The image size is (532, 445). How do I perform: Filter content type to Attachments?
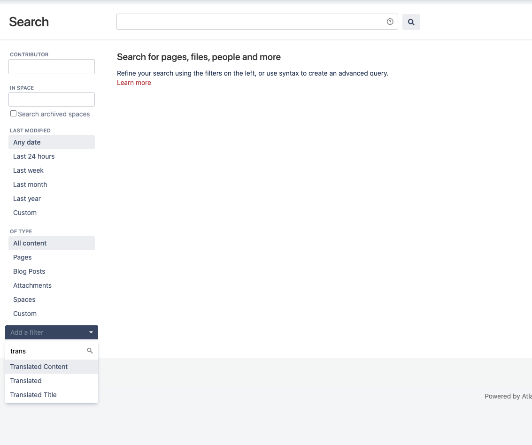pyautogui.click(x=32, y=285)
